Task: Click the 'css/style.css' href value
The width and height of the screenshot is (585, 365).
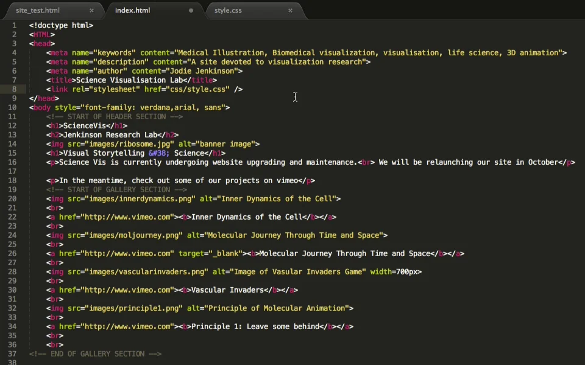Action: [x=197, y=89]
